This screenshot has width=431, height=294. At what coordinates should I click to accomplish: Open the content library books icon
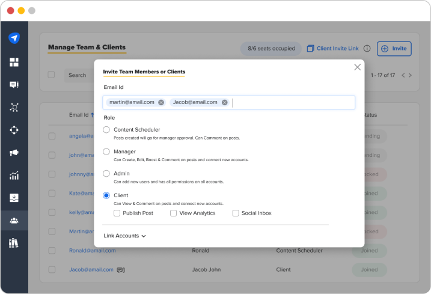click(13, 243)
